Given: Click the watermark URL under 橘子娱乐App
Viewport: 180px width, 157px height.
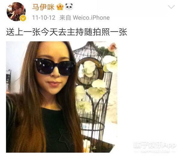Looking at the screenshot, I should tap(154, 151).
